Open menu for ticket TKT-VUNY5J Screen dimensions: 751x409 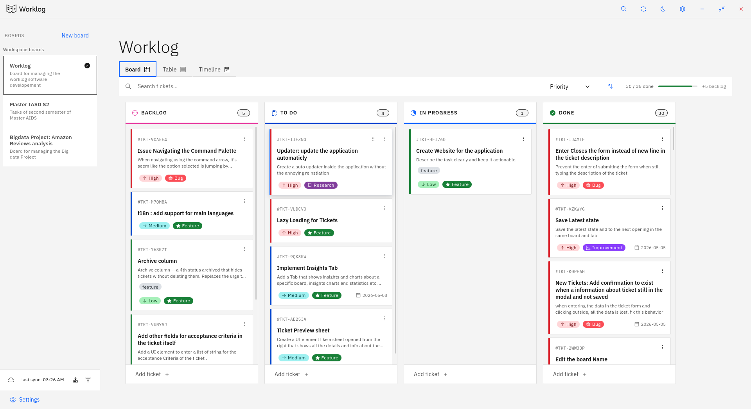[245, 324]
